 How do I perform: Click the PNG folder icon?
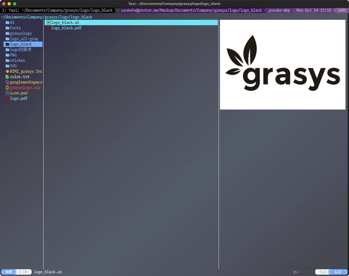(7, 55)
